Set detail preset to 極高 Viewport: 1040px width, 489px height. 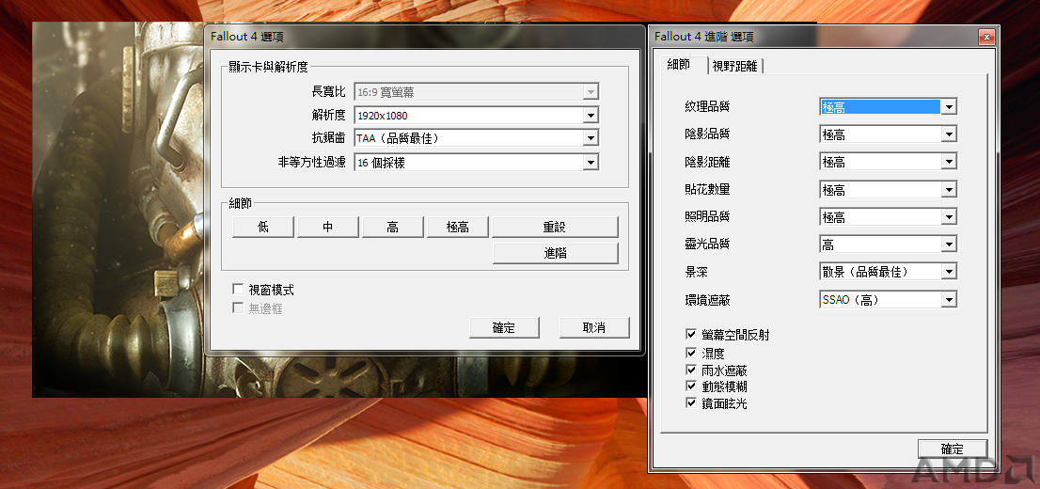pyautogui.click(x=458, y=227)
